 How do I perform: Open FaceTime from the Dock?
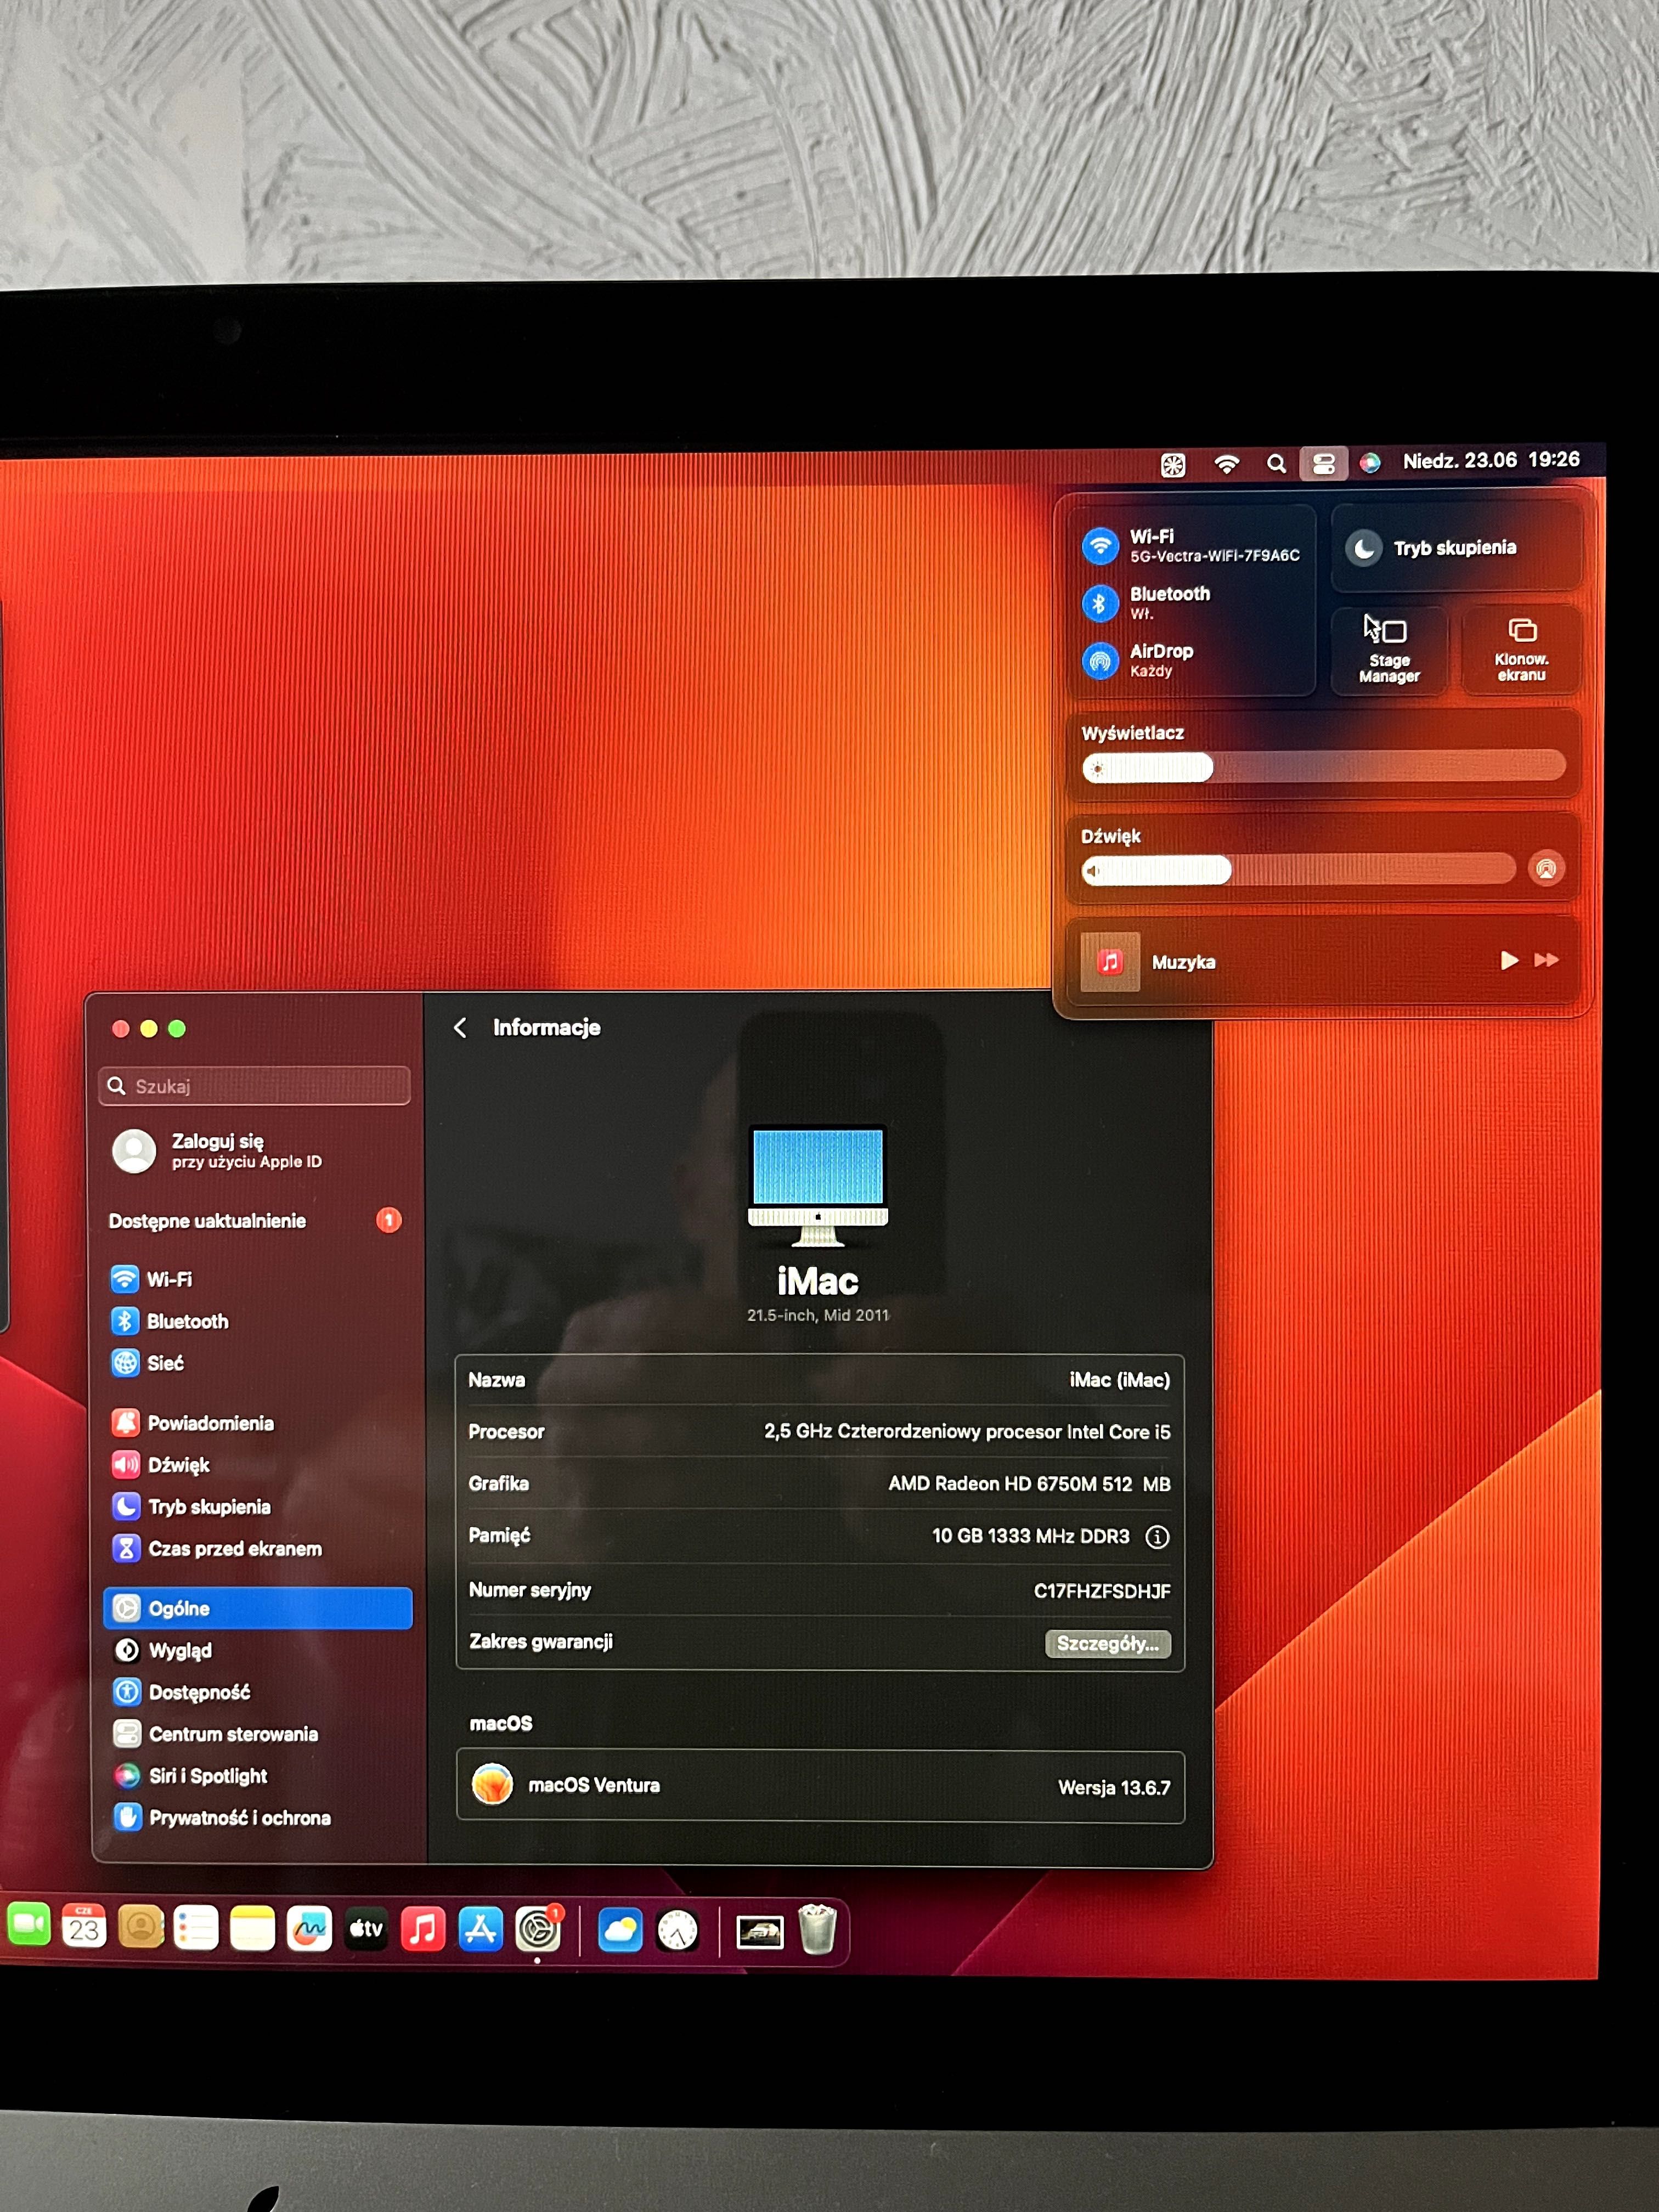click(29, 1924)
